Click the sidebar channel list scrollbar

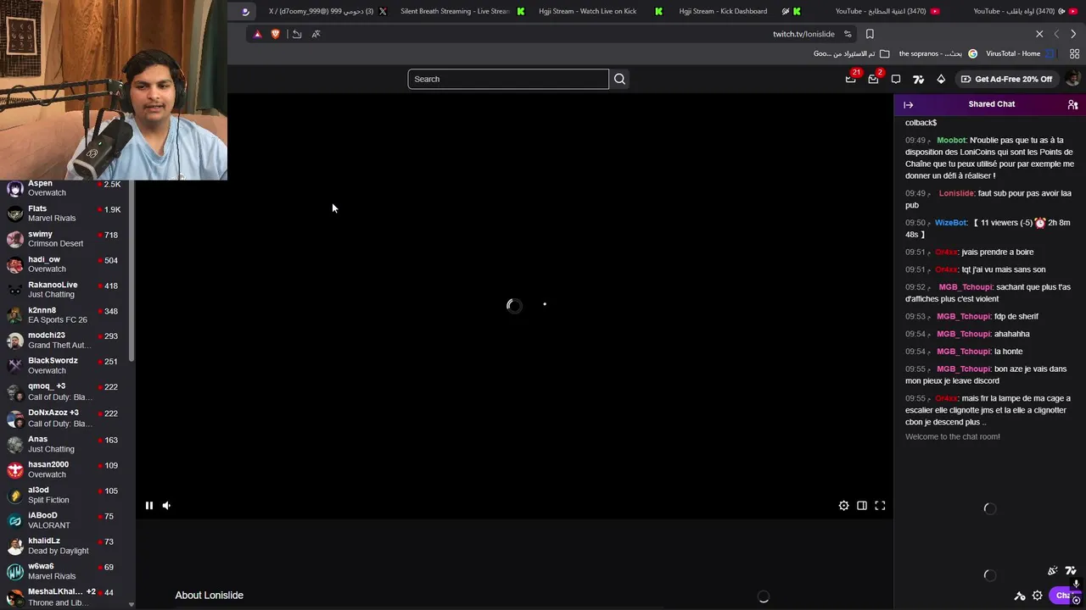coord(132,271)
